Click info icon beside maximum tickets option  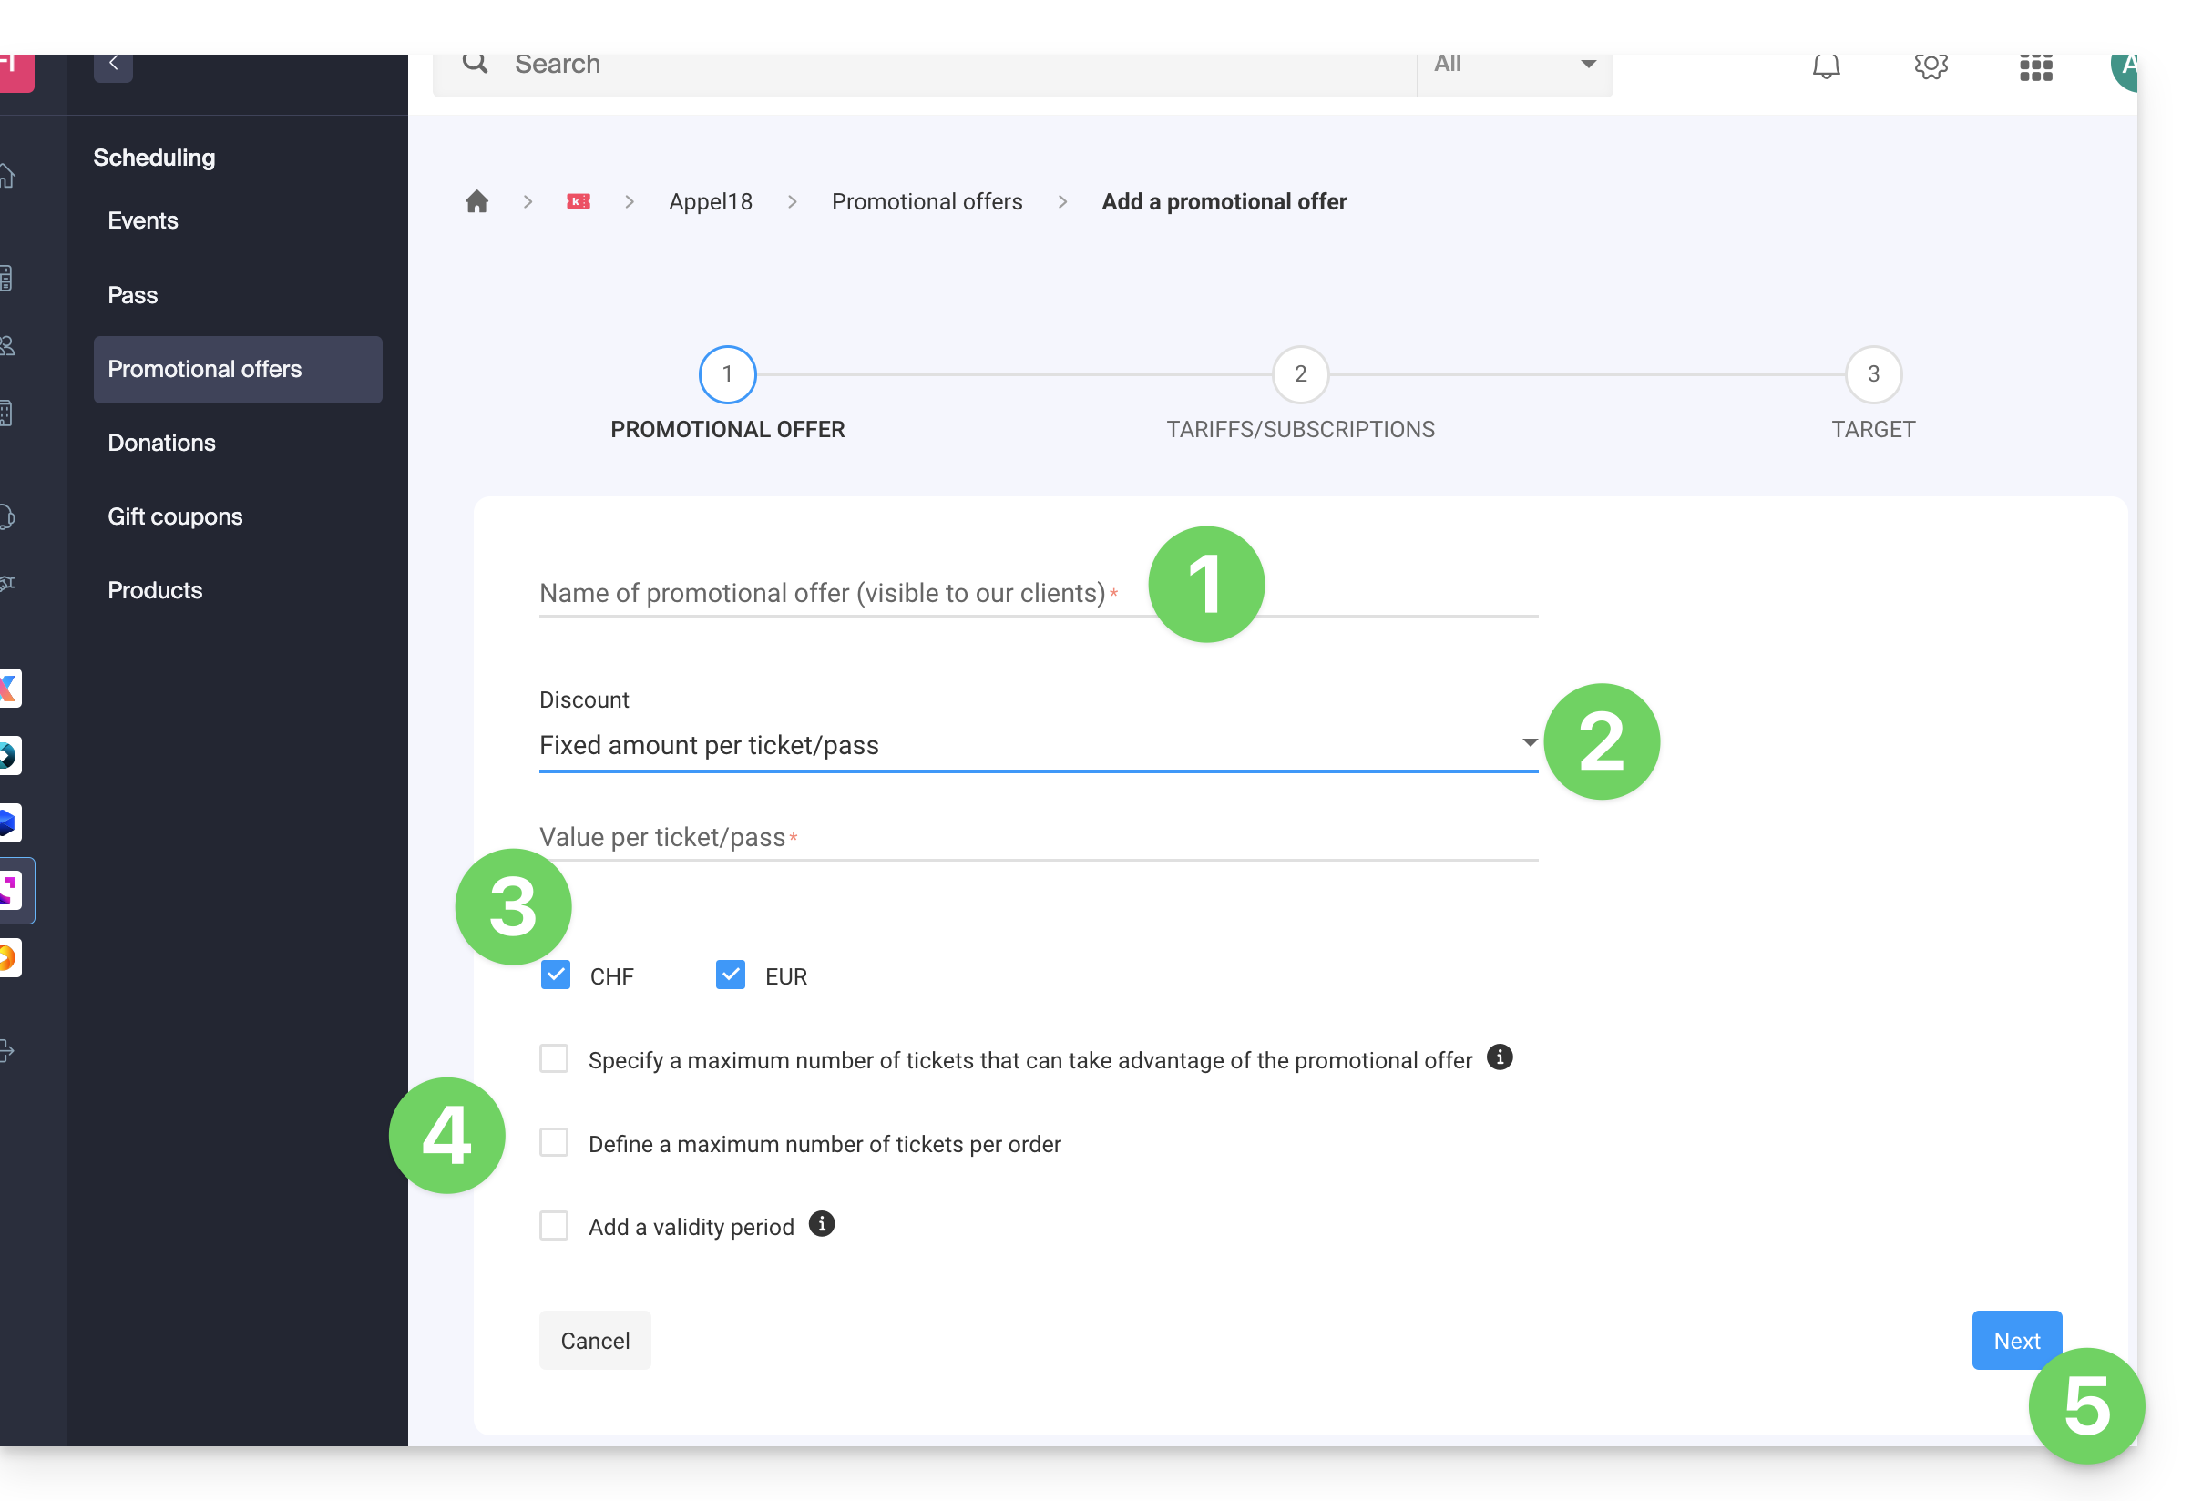click(1499, 1057)
